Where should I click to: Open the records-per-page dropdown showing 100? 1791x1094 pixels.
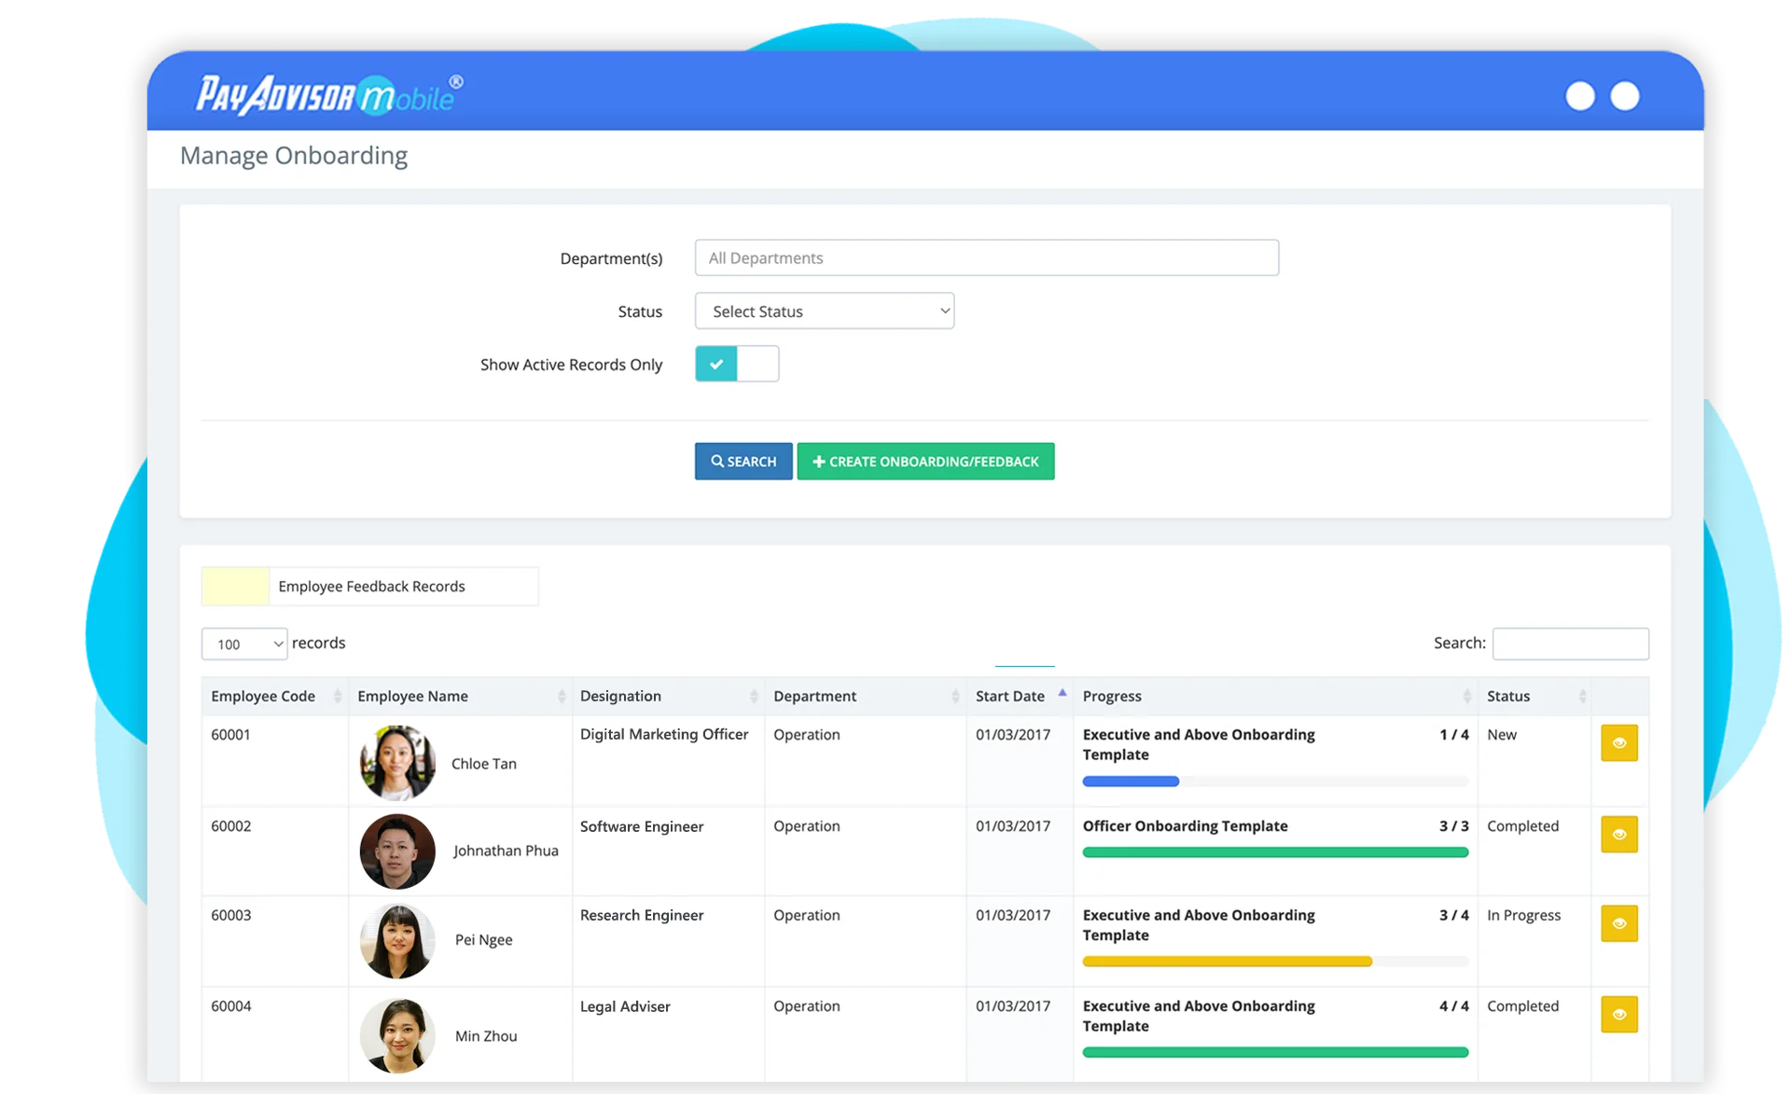point(243,644)
